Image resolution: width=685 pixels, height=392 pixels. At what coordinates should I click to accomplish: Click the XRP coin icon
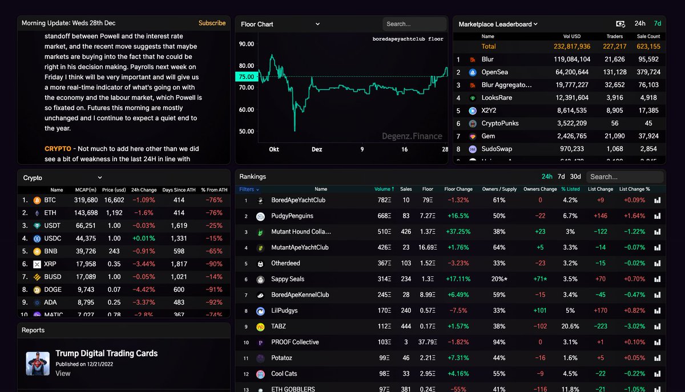(x=37, y=264)
